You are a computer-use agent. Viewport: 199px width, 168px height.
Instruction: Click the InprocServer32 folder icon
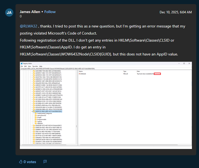click(36, 116)
